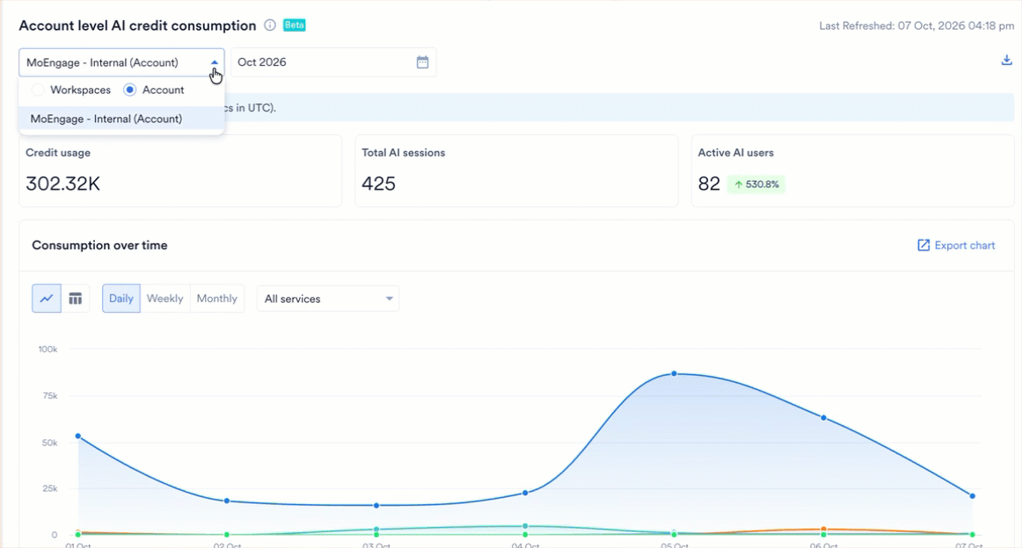
Task: Click the Account level AI credit consumption title
Action: pos(137,25)
